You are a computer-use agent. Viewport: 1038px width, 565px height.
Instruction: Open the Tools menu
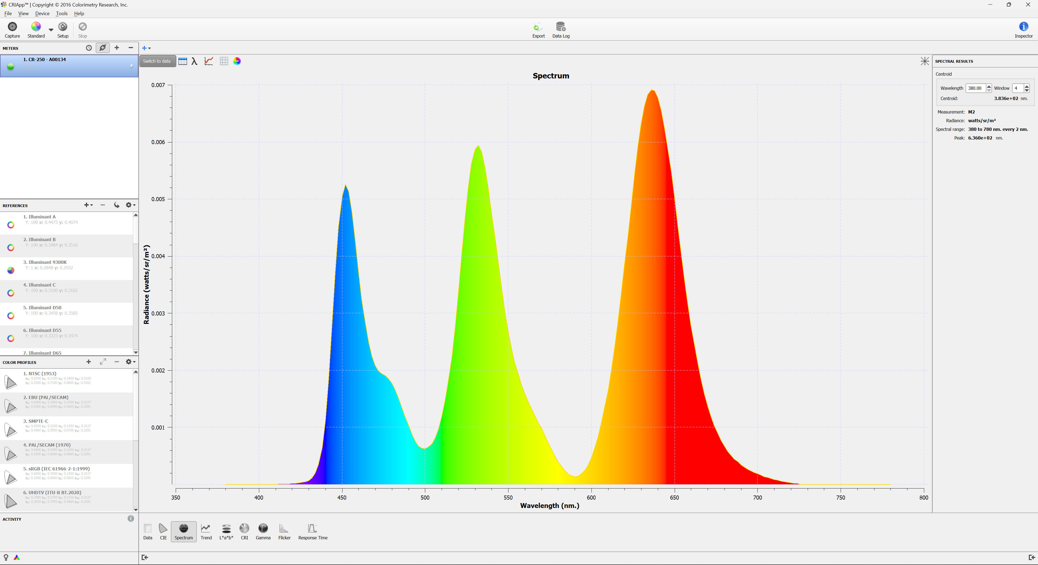coord(61,13)
